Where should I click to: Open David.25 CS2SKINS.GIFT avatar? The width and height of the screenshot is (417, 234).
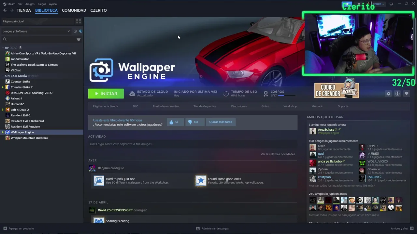(x=92, y=210)
